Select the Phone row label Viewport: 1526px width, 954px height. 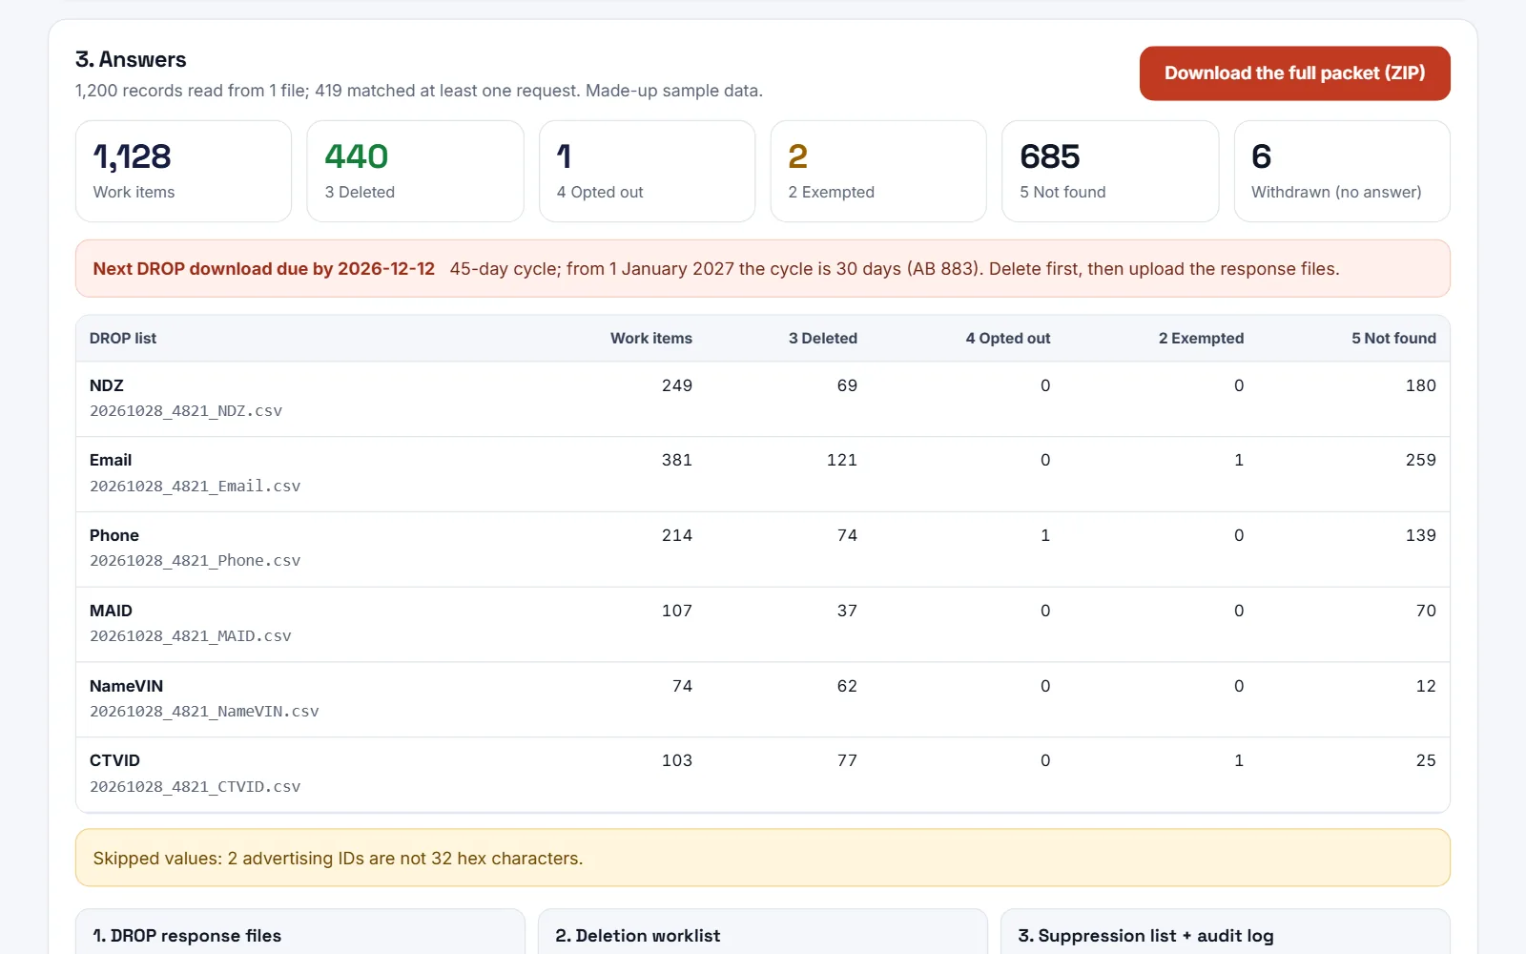click(114, 535)
